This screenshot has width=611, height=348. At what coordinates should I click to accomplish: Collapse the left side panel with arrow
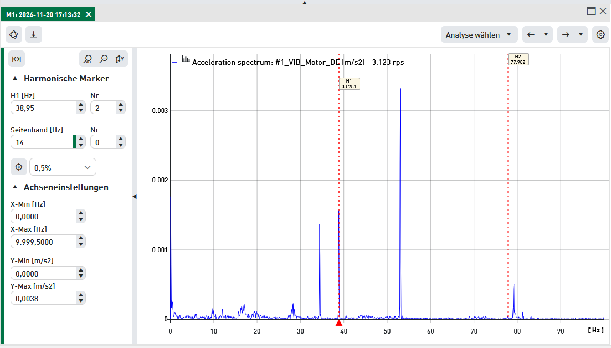pos(135,196)
